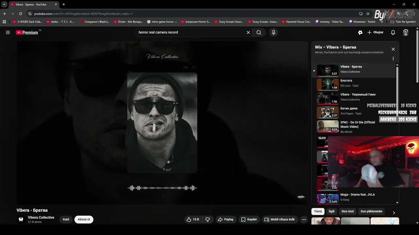Image resolution: width=419 pixels, height=235 pixels.
Task: Reload the page
Action: click(20, 14)
